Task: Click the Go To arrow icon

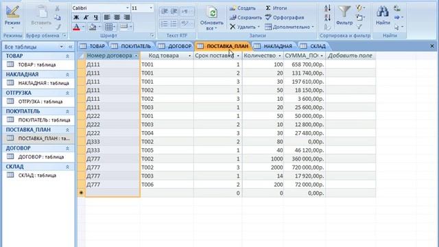Action: pos(396,18)
